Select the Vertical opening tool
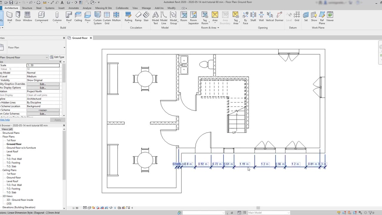 tap(270, 17)
